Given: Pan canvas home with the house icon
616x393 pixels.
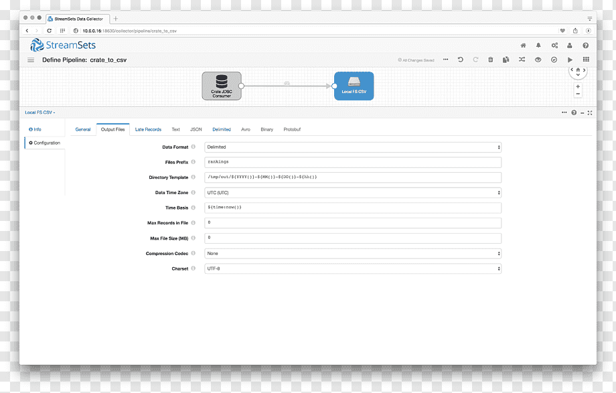Looking at the screenshot, I should tap(578, 70).
